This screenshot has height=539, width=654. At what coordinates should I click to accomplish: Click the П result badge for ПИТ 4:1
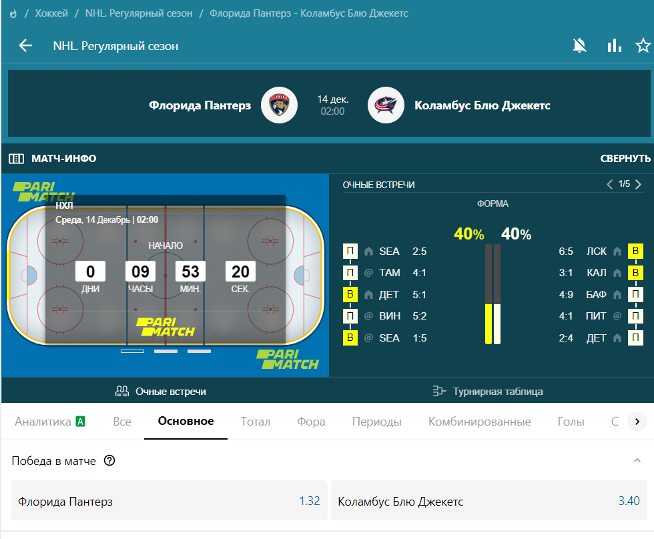click(635, 316)
